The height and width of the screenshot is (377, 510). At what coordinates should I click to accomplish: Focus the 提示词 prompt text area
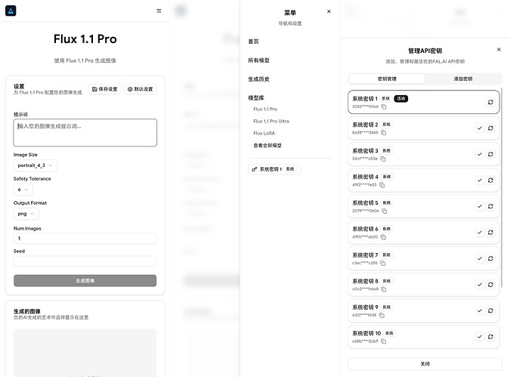coord(85,133)
